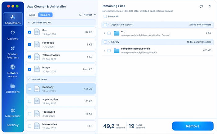This screenshot has height=134, width=217.
Task: Switch to the Remains tab
Action: [45, 15]
